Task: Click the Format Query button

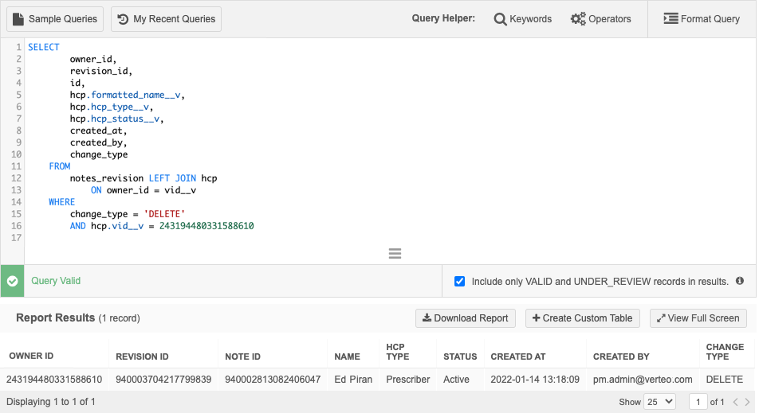Action: (x=702, y=19)
